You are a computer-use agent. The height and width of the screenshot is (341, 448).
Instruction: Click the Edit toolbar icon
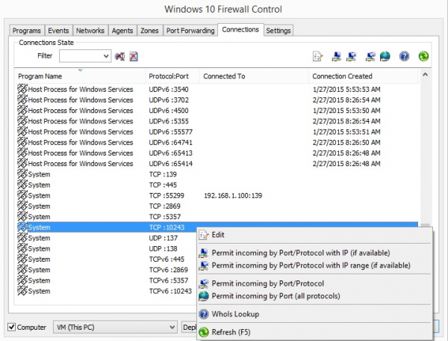click(318, 56)
